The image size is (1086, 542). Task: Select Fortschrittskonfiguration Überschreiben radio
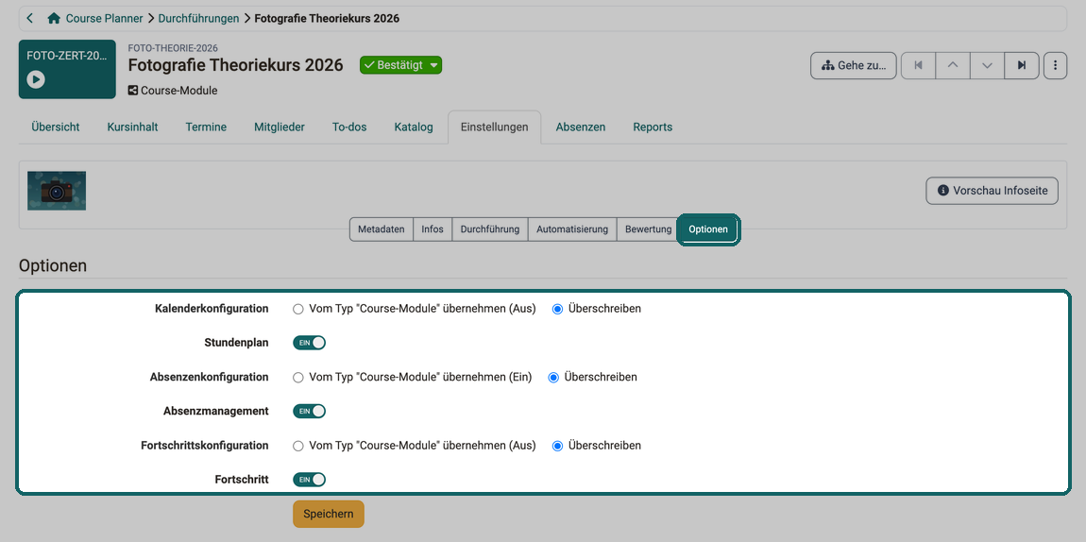(x=557, y=446)
